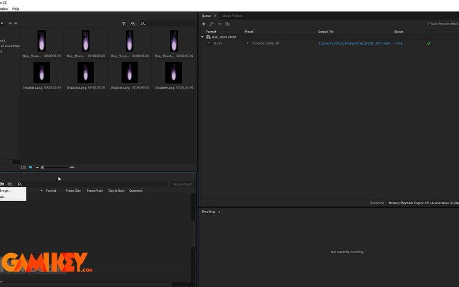The height and width of the screenshot is (287, 459).
Task: Open the Window menu
Action: tap(4, 9)
